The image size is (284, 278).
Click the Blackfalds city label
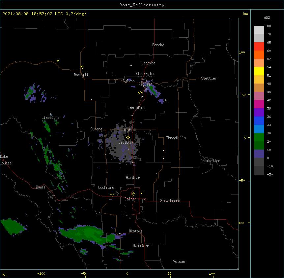(145, 74)
